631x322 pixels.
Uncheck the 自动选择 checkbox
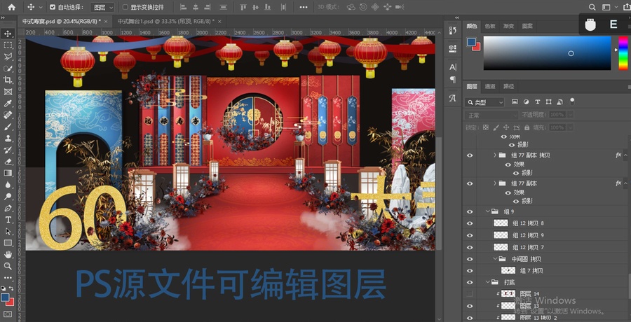53,7
